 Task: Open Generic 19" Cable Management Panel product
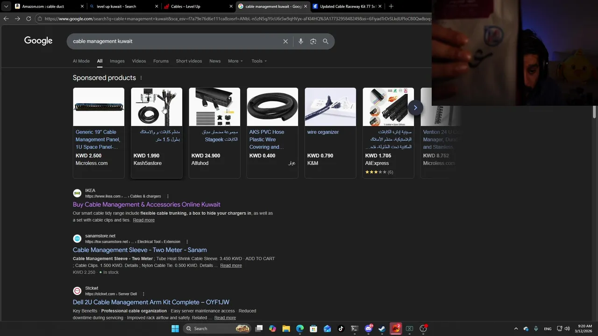99,133
